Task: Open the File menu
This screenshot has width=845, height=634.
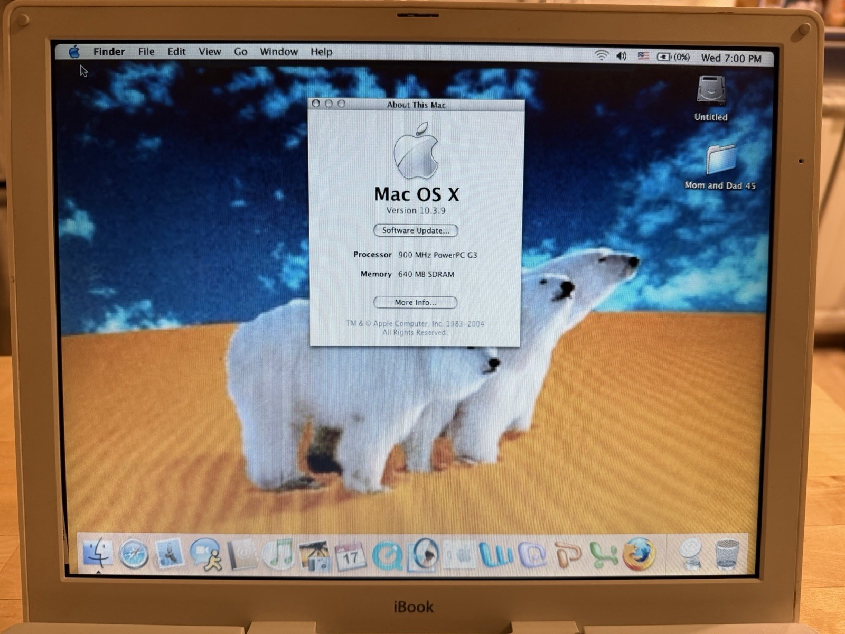Action: pyautogui.click(x=146, y=52)
